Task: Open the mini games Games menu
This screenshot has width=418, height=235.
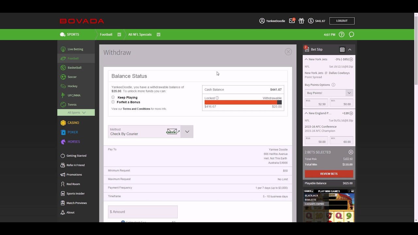Action: pyautogui.click(x=309, y=191)
